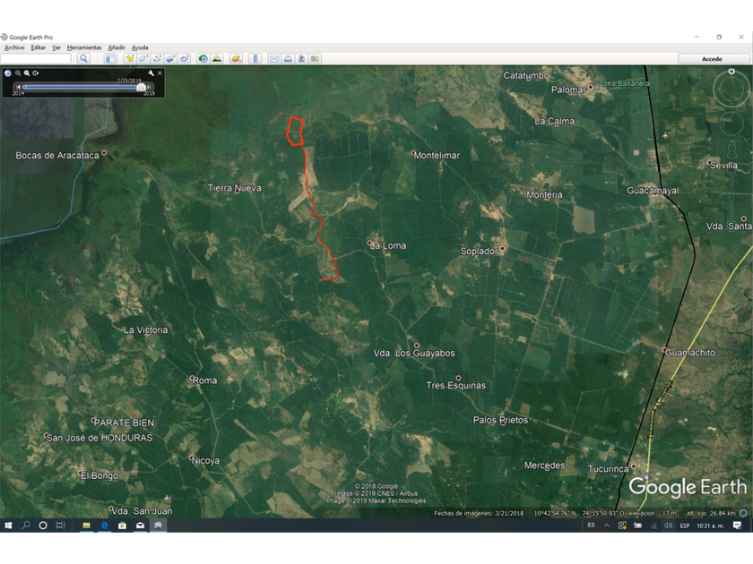Select the Add Image Overlay tool
Viewport: 753px width, 564px height.
(170, 58)
